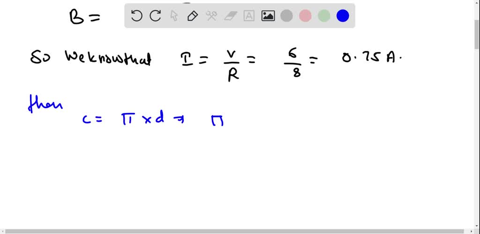This screenshot has height=234, width=480.
Task: Choose the pink pen color
Action: (x=305, y=15)
